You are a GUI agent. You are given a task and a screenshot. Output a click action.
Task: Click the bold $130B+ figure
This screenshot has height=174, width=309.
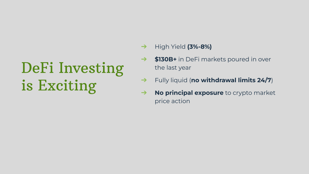[x=165, y=59]
